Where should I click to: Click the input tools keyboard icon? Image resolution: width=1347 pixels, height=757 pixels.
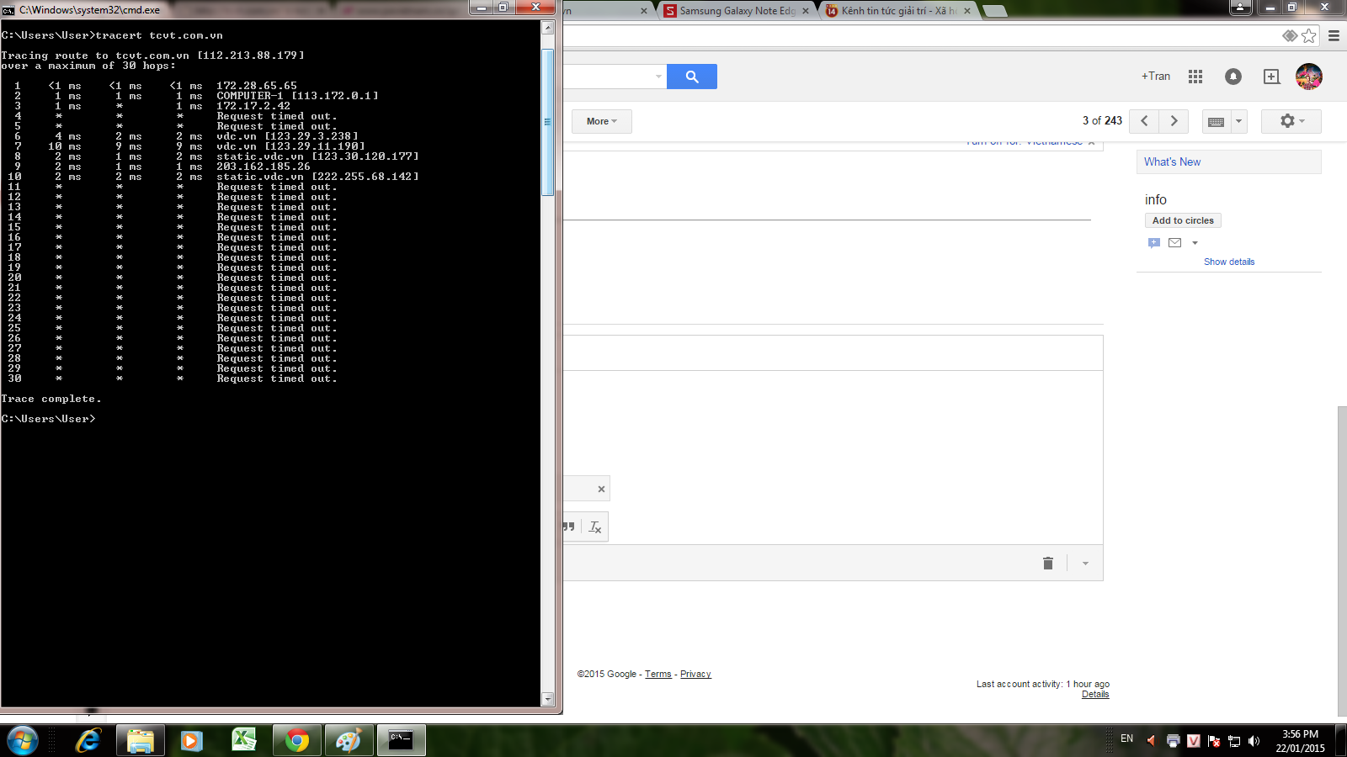pos(1216,122)
